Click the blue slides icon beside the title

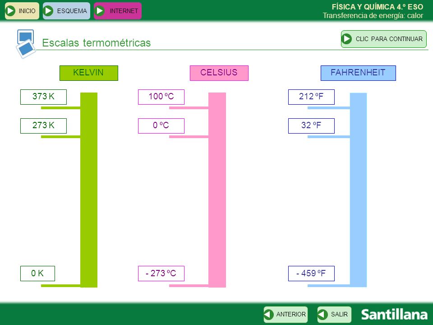coord(26,44)
